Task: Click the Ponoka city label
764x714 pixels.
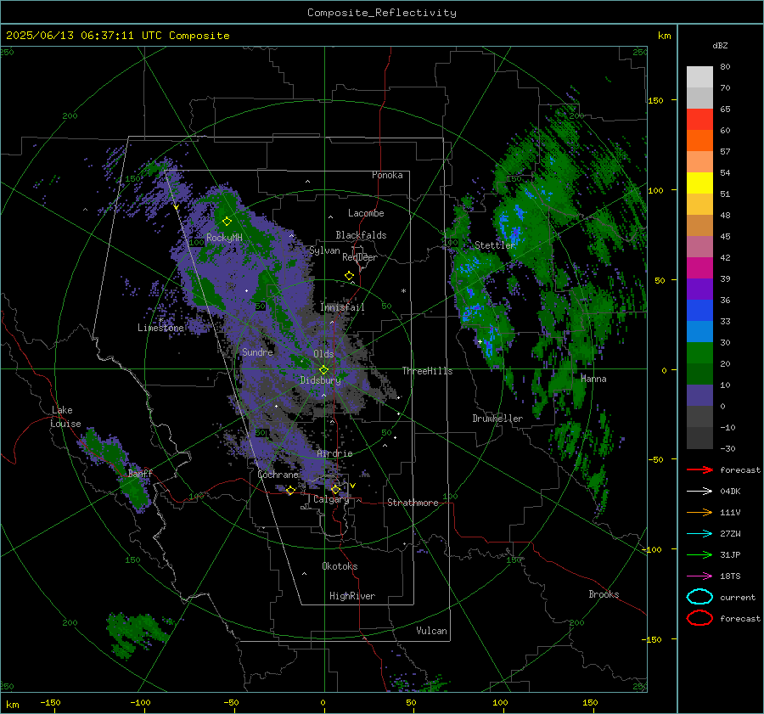Action: pos(387,175)
